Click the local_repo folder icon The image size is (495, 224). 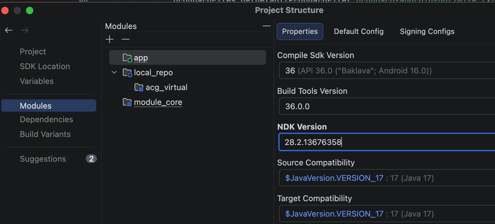tap(127, 73)
